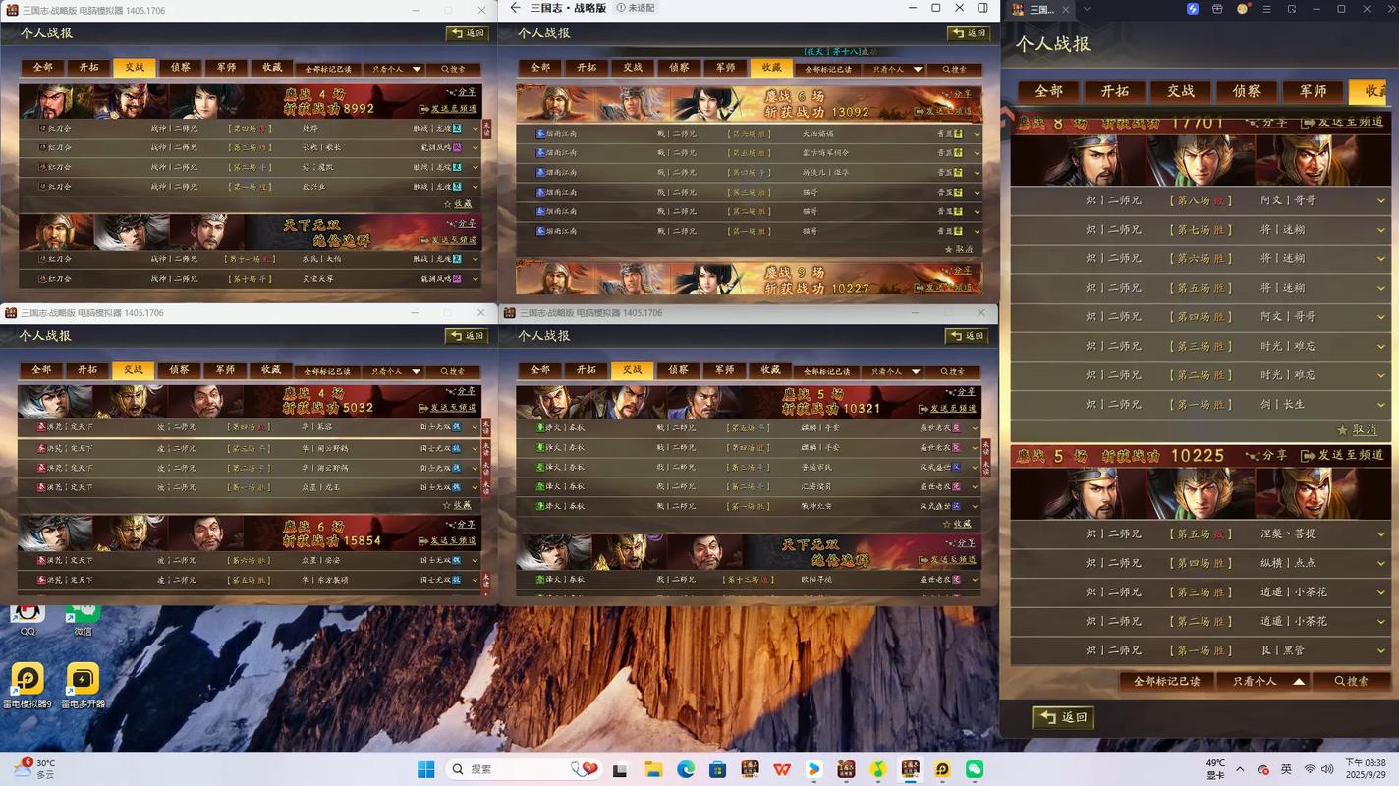Open 只看个人 dropdown in the 泽天 window
The height and width of the screenshot is (786, 1399).
(x=894, y=371)
